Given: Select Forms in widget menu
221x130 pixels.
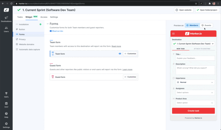Looking at the screenshot, I should coord(28,34).
